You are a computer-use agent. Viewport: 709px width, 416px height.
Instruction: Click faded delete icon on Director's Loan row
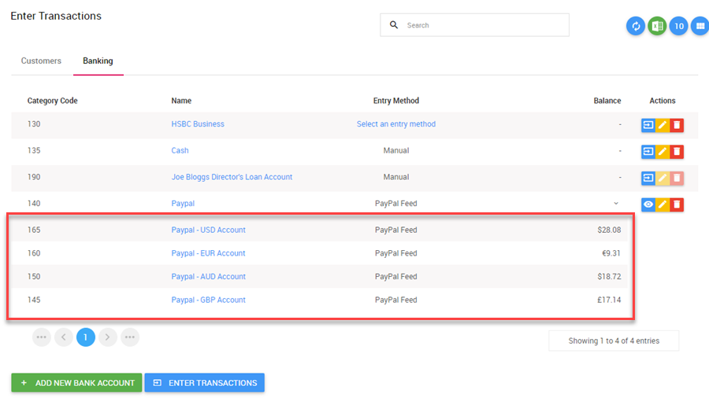677,178
